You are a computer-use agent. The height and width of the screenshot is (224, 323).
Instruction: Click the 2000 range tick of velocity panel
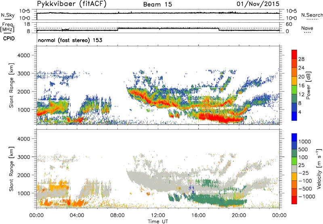pyautogui.click(x=23, y=175)
